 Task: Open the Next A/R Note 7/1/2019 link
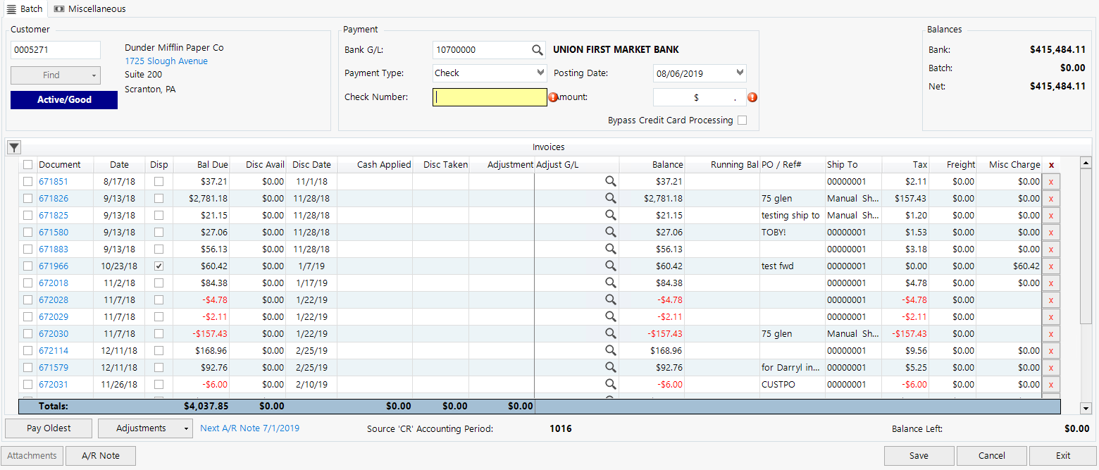coord(249,428)
